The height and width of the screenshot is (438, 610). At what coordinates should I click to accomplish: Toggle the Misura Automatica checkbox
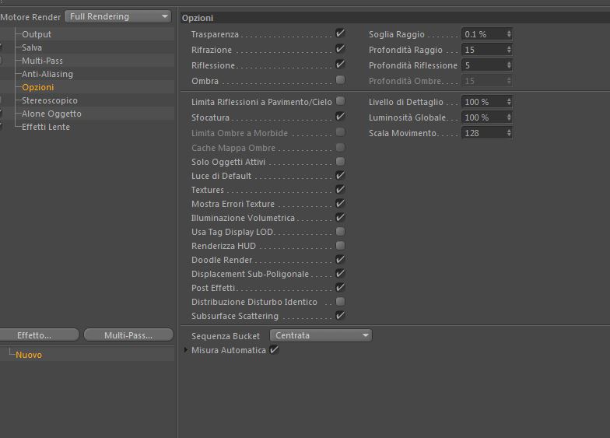click(274, 350)
